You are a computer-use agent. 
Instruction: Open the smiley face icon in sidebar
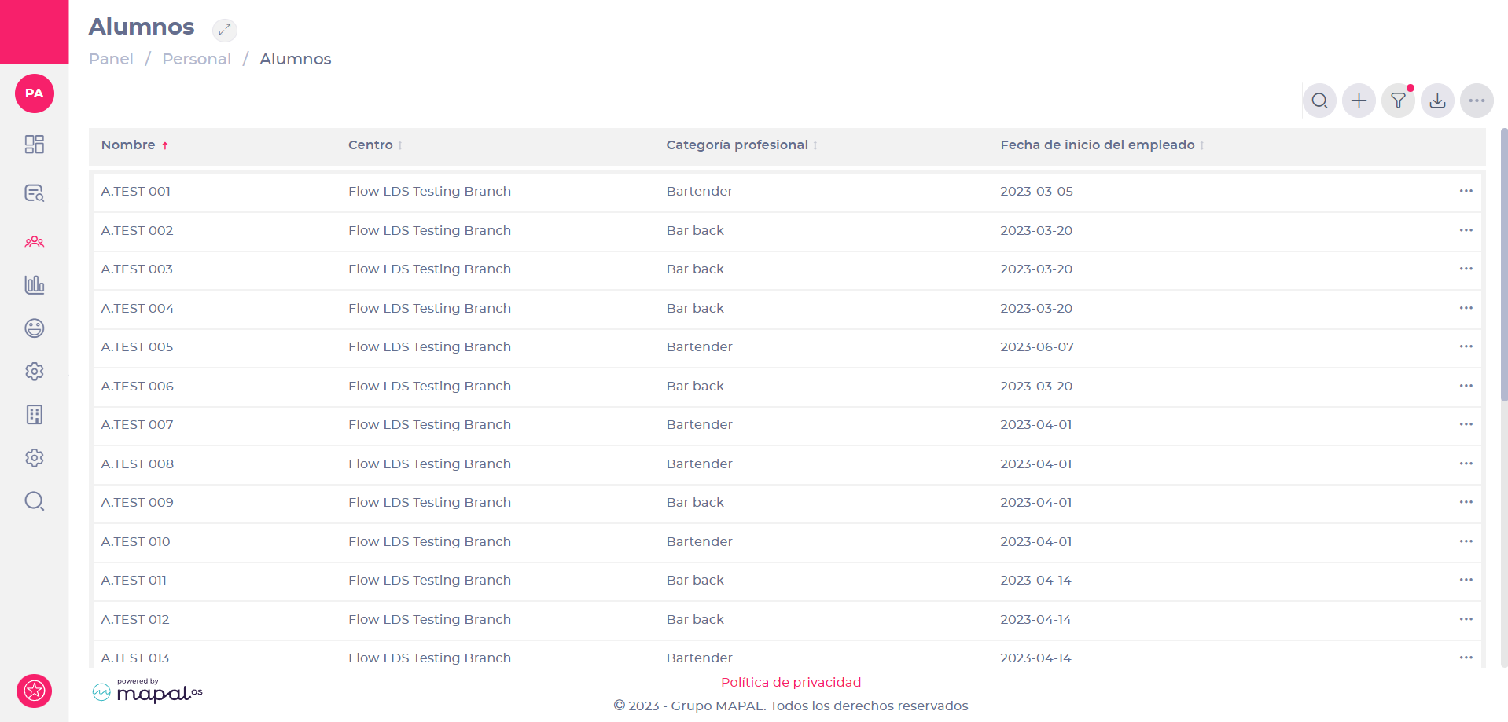point(35,328)
